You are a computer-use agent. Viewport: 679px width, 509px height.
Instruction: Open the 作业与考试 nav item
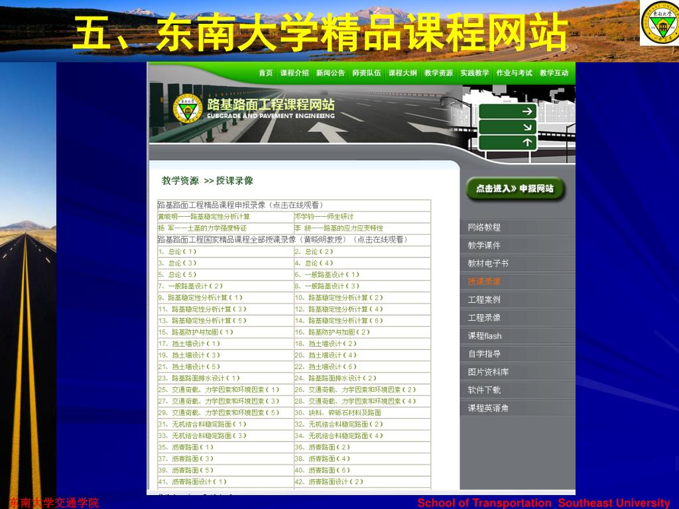514,73
